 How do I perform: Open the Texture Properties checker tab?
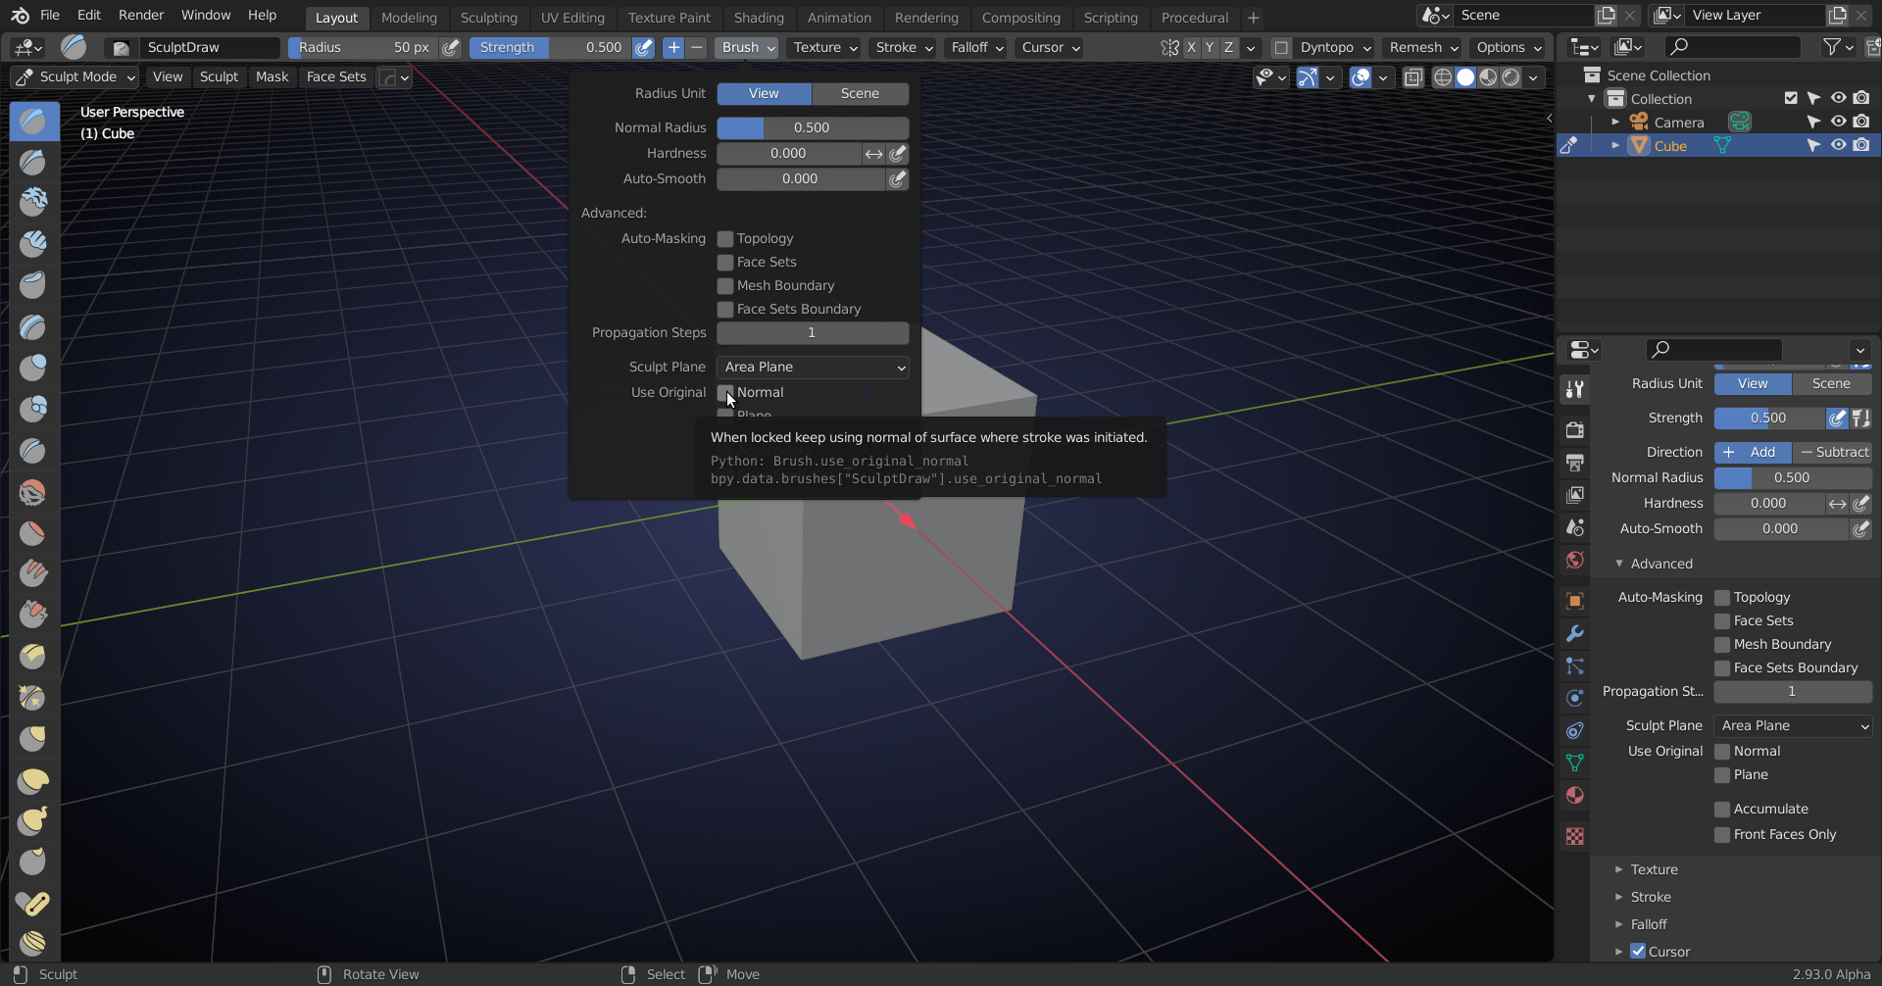1575,835
